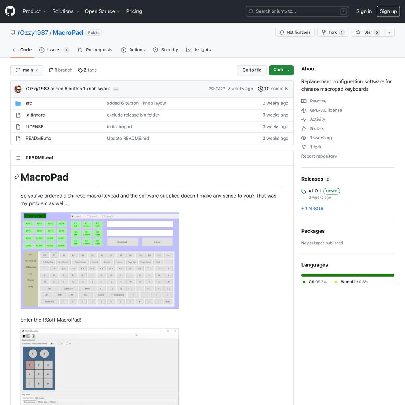Open the README.md file

coord(38,139)
